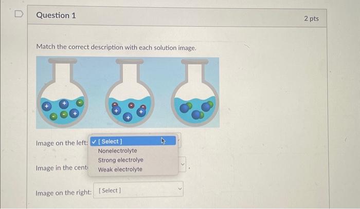
Task: Click the 2 pts label
Action: 311,18
